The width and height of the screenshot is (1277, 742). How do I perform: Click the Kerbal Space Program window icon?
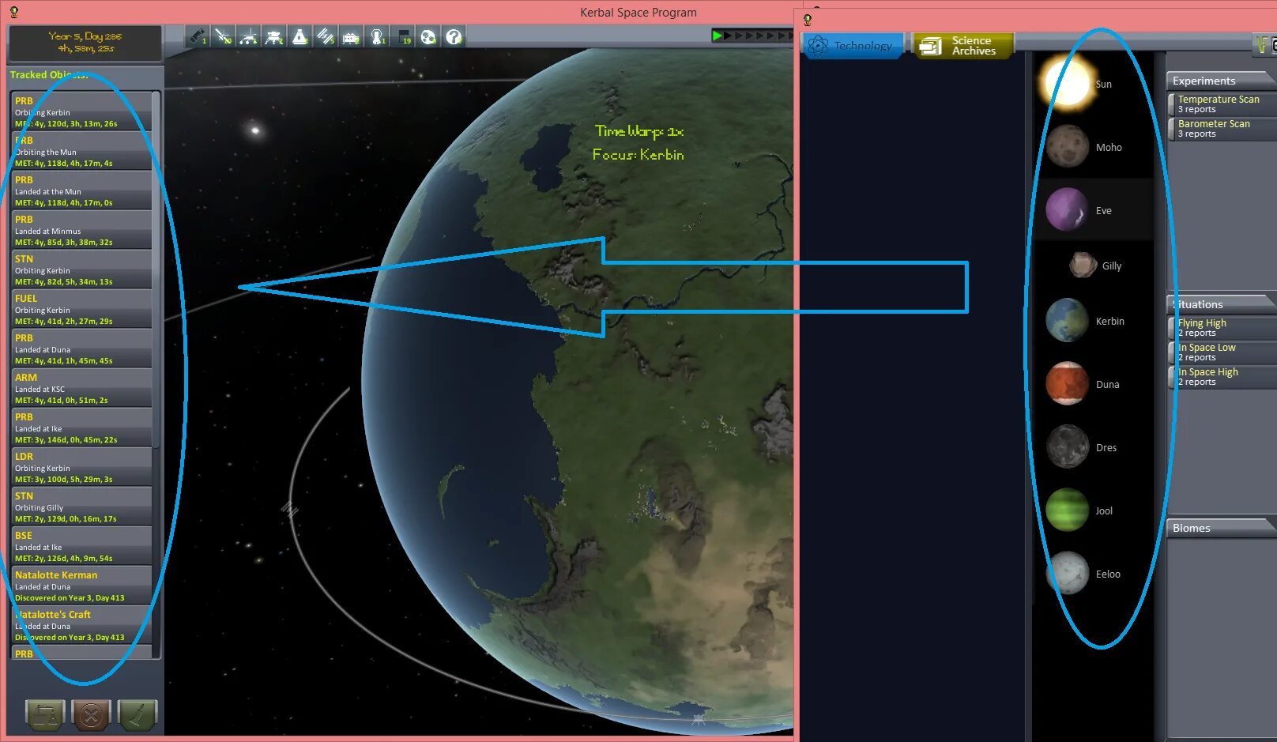point(14,12)
